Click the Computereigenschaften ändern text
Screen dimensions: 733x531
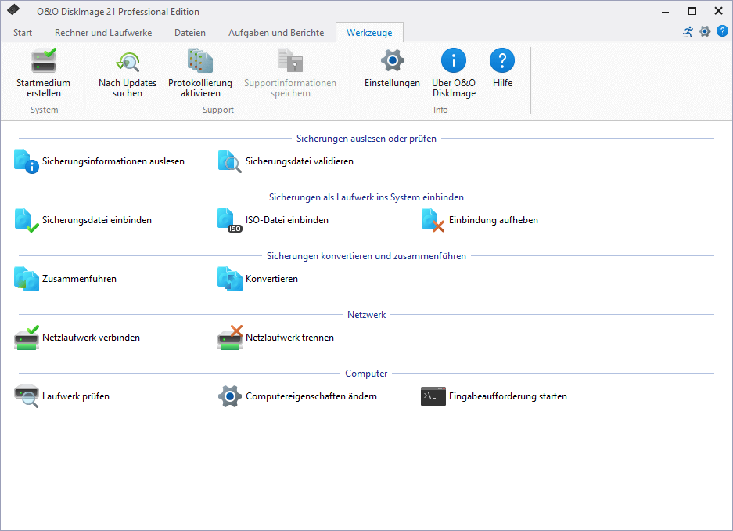coord(311,396)
